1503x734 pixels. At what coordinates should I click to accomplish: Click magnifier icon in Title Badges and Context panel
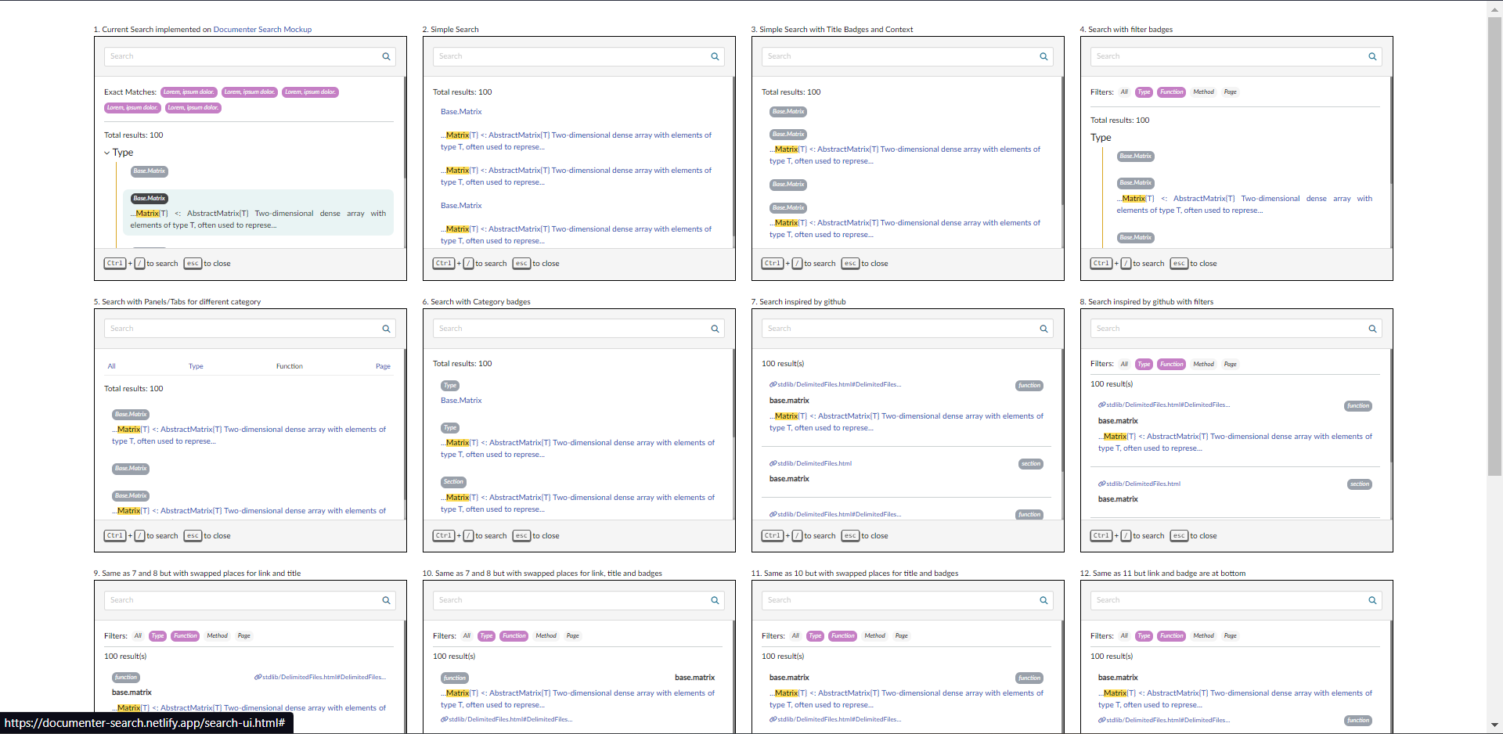1043,56
